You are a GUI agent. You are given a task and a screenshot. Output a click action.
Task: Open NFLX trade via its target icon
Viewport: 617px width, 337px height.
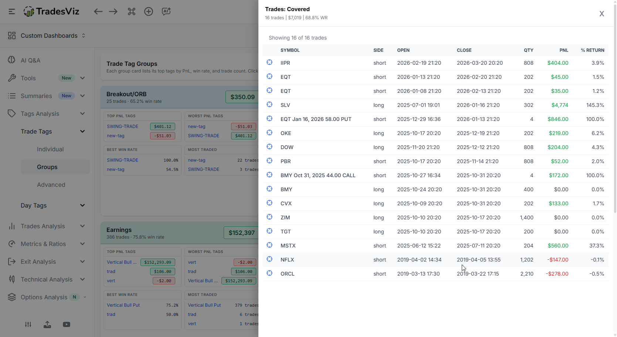(269, 259)
